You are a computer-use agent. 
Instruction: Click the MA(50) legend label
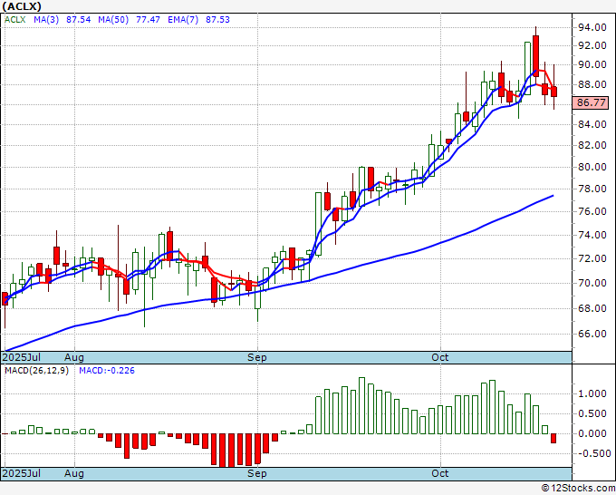pyautogui.click(x=113, y=20)
